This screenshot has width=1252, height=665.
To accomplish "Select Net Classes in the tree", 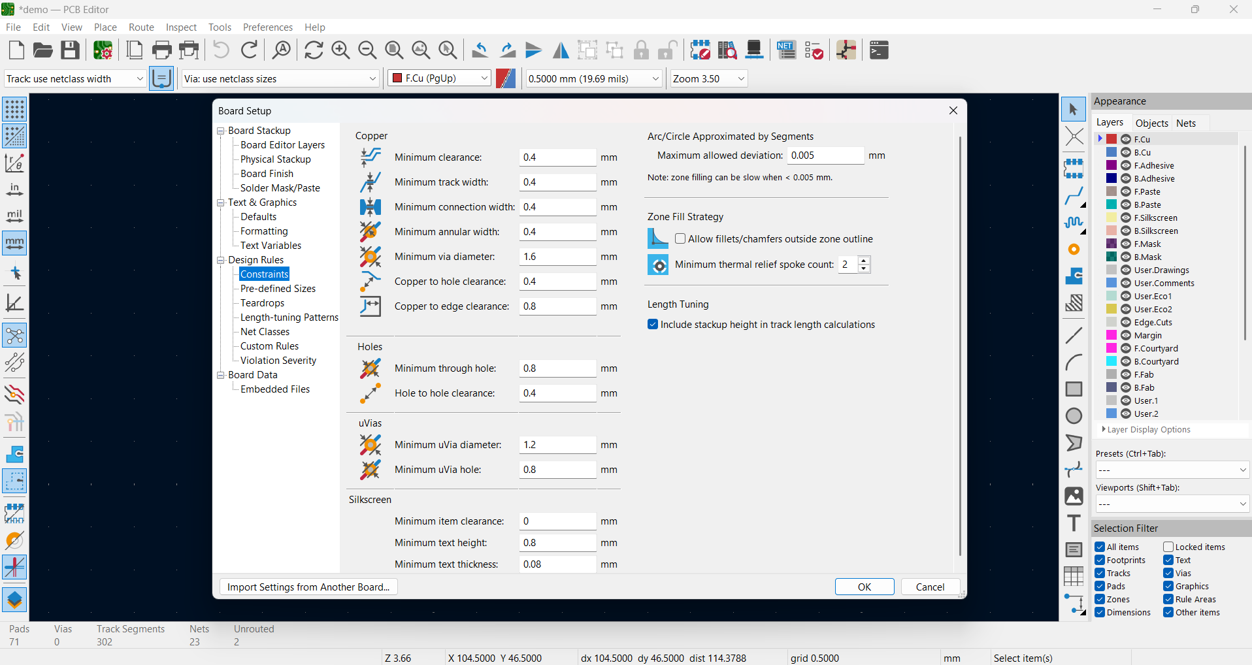I will [265, 332].
